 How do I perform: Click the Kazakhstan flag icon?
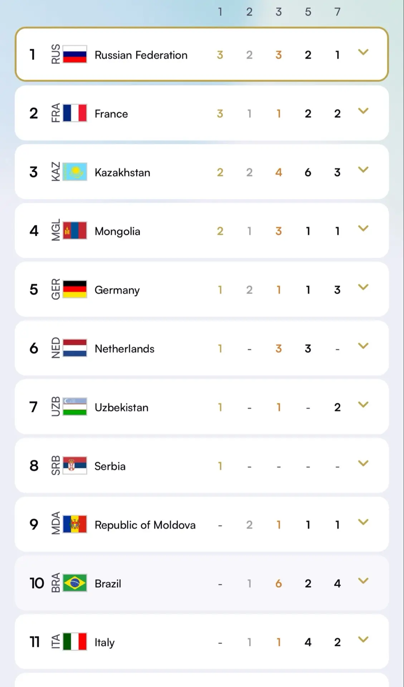75,172
